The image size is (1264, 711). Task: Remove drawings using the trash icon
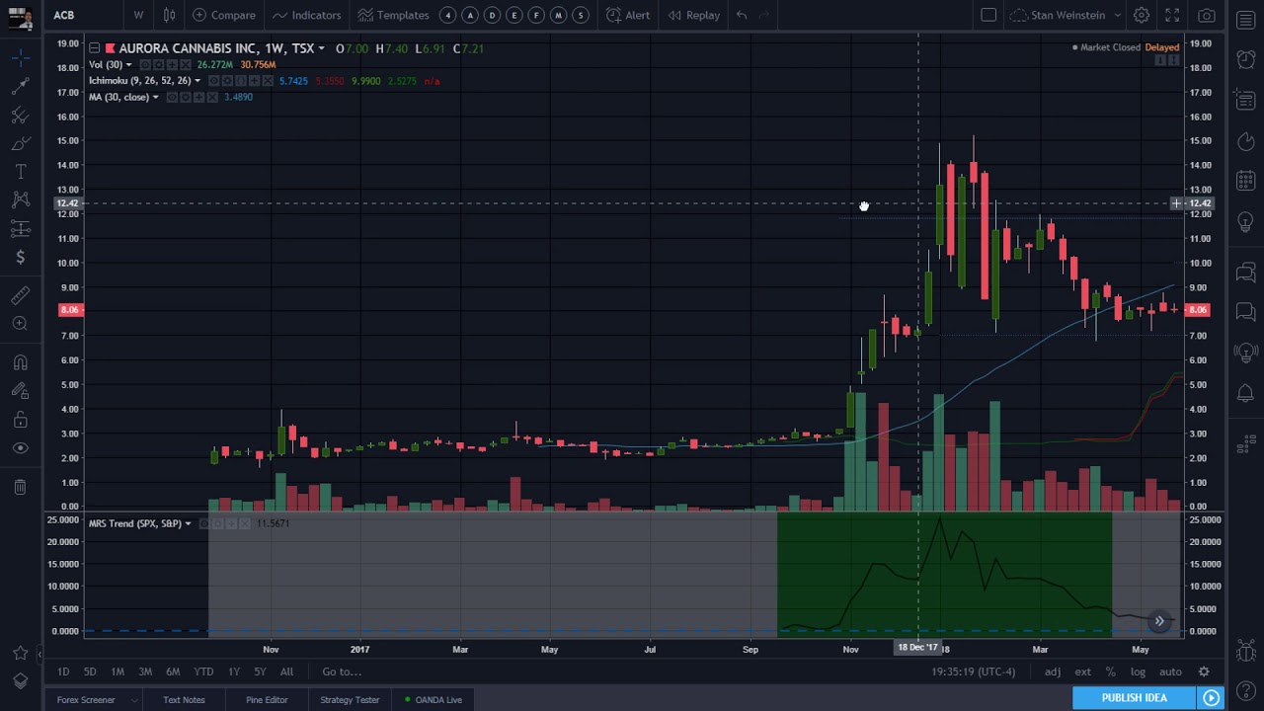click(20, 487)
